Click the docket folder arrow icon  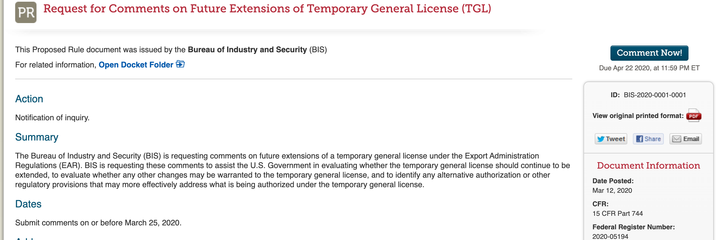[180, 64]
